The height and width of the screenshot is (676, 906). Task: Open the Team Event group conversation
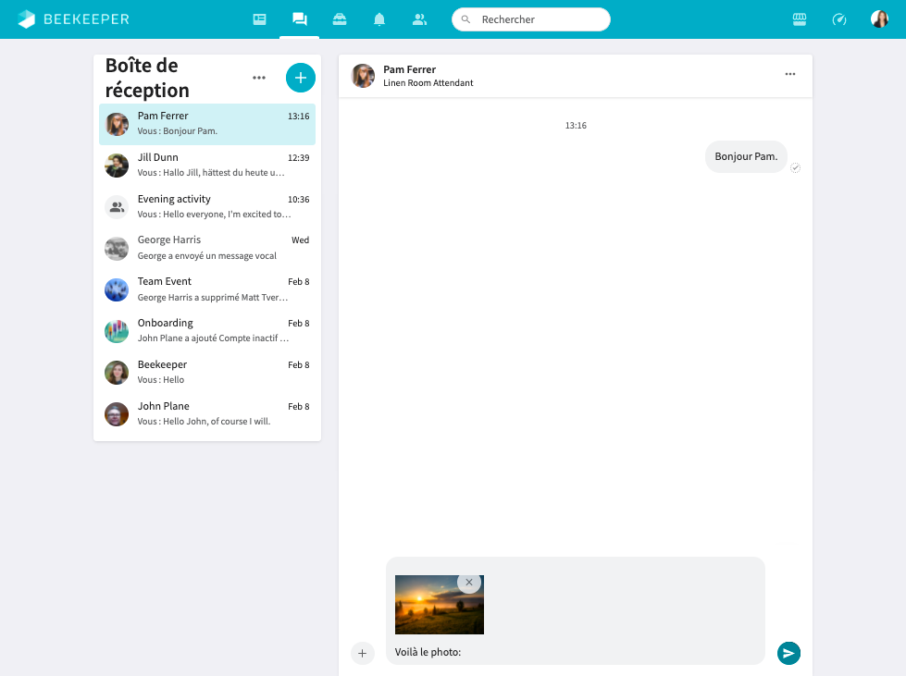(207, 289)
